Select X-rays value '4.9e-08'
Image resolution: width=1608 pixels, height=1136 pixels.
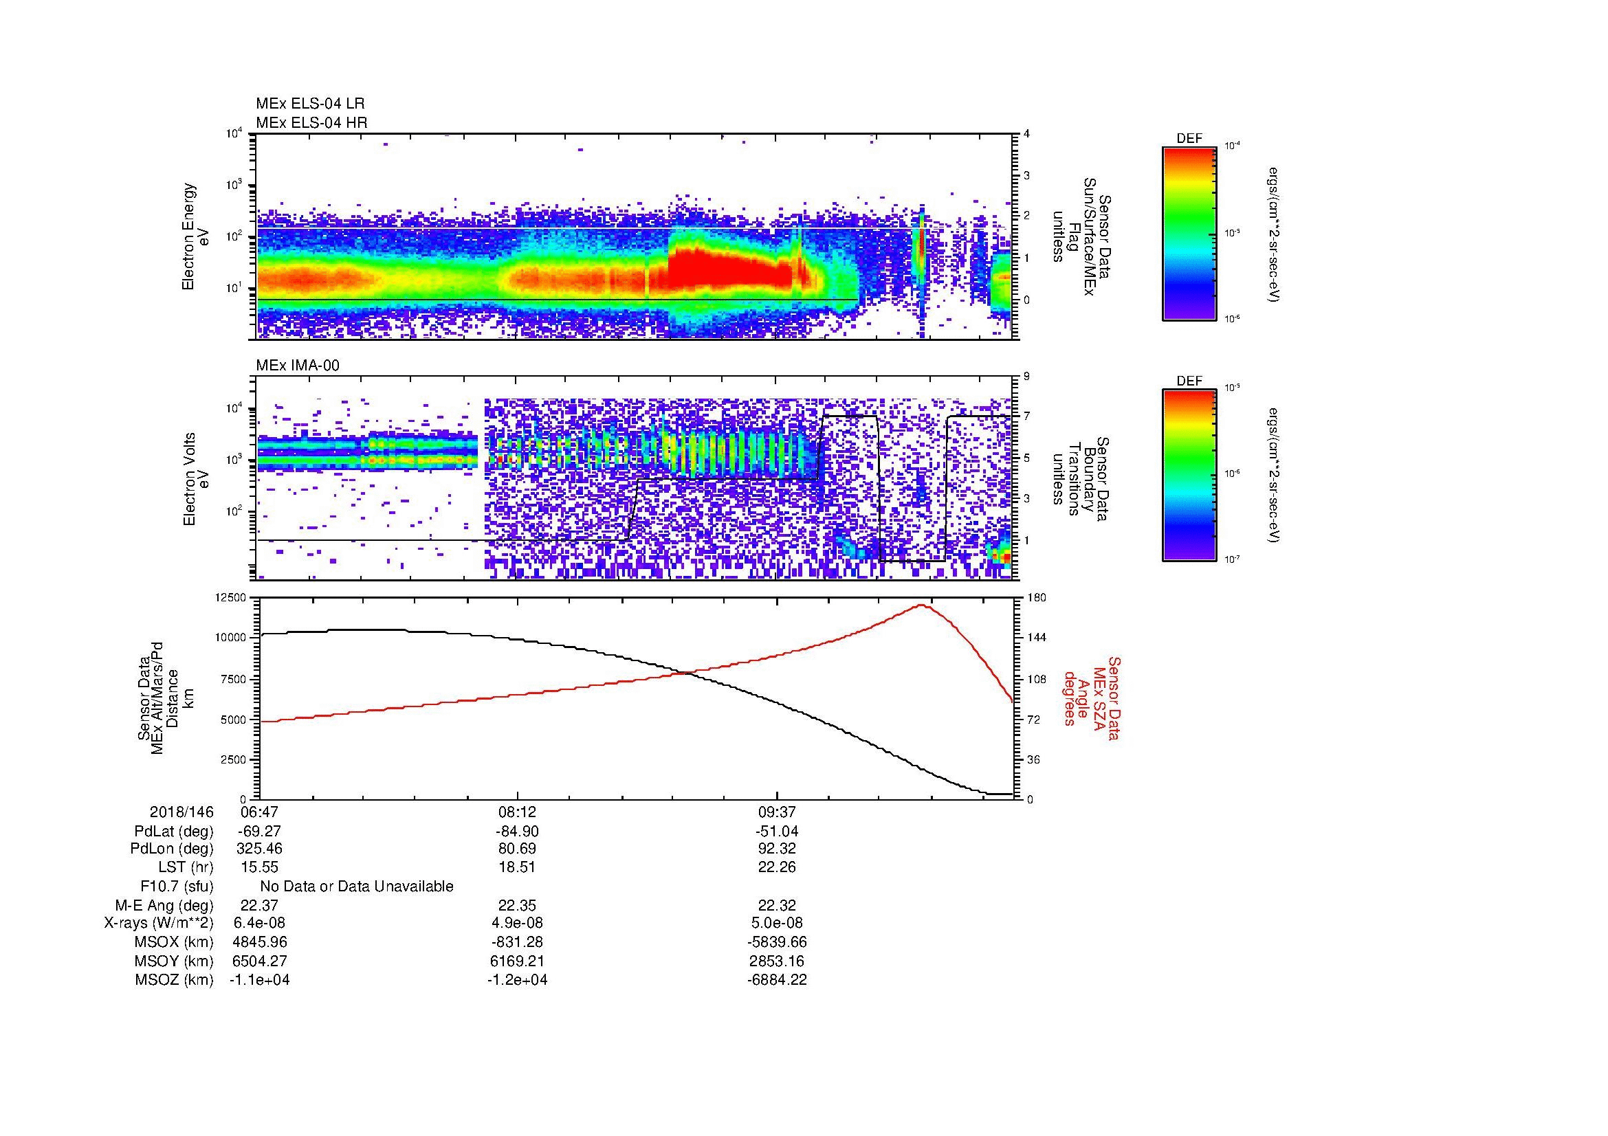click(x=518, y=923)
